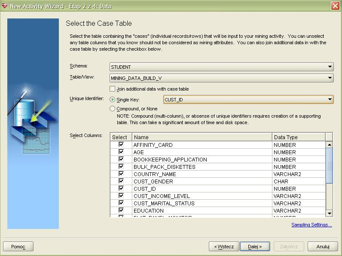Open the Table/View dropdown MINING_DATA_BUILD_V
Image resolution: width=342 pixels, height=256 pixels.
pos(221,78)
